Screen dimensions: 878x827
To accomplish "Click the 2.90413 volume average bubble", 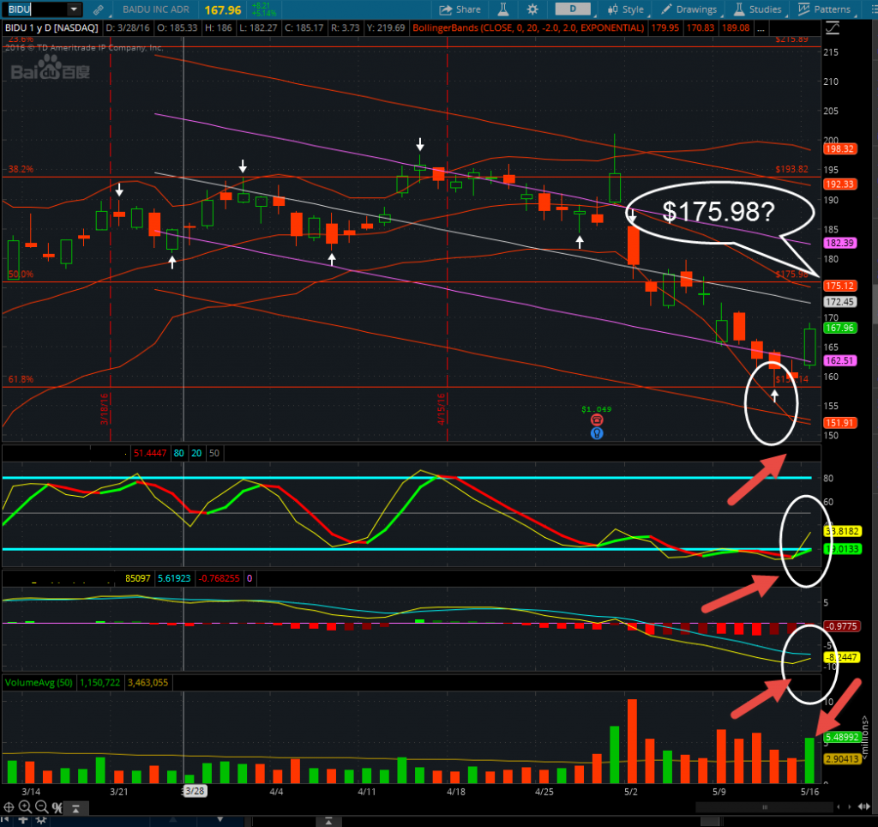I will click(x=842, y=759).
